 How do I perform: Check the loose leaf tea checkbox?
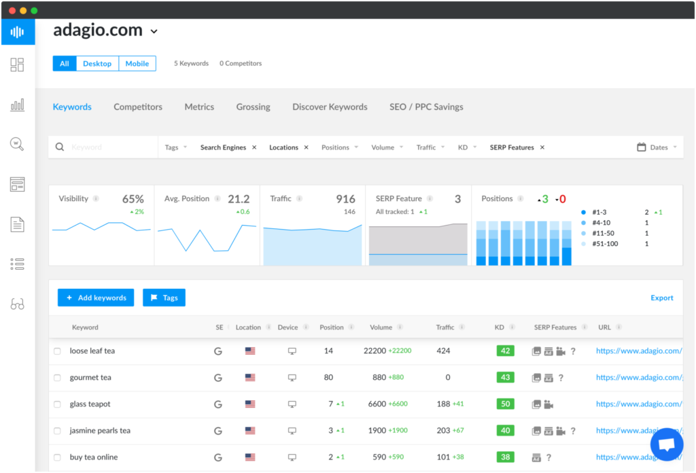tap(57, 351)
